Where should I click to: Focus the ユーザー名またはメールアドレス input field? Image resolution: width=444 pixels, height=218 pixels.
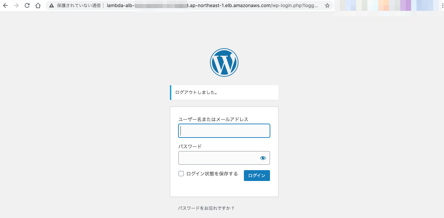coord(224,131)
